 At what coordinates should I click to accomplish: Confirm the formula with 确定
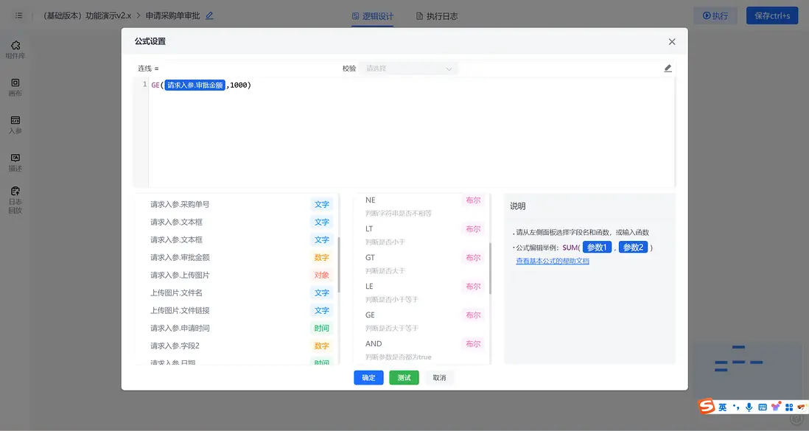tap(368, 377)
